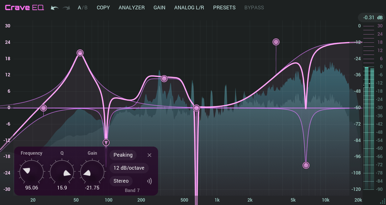Click the resize grip in bottom-right corner
Screen dimensions: 386x205
click(382, 201)
